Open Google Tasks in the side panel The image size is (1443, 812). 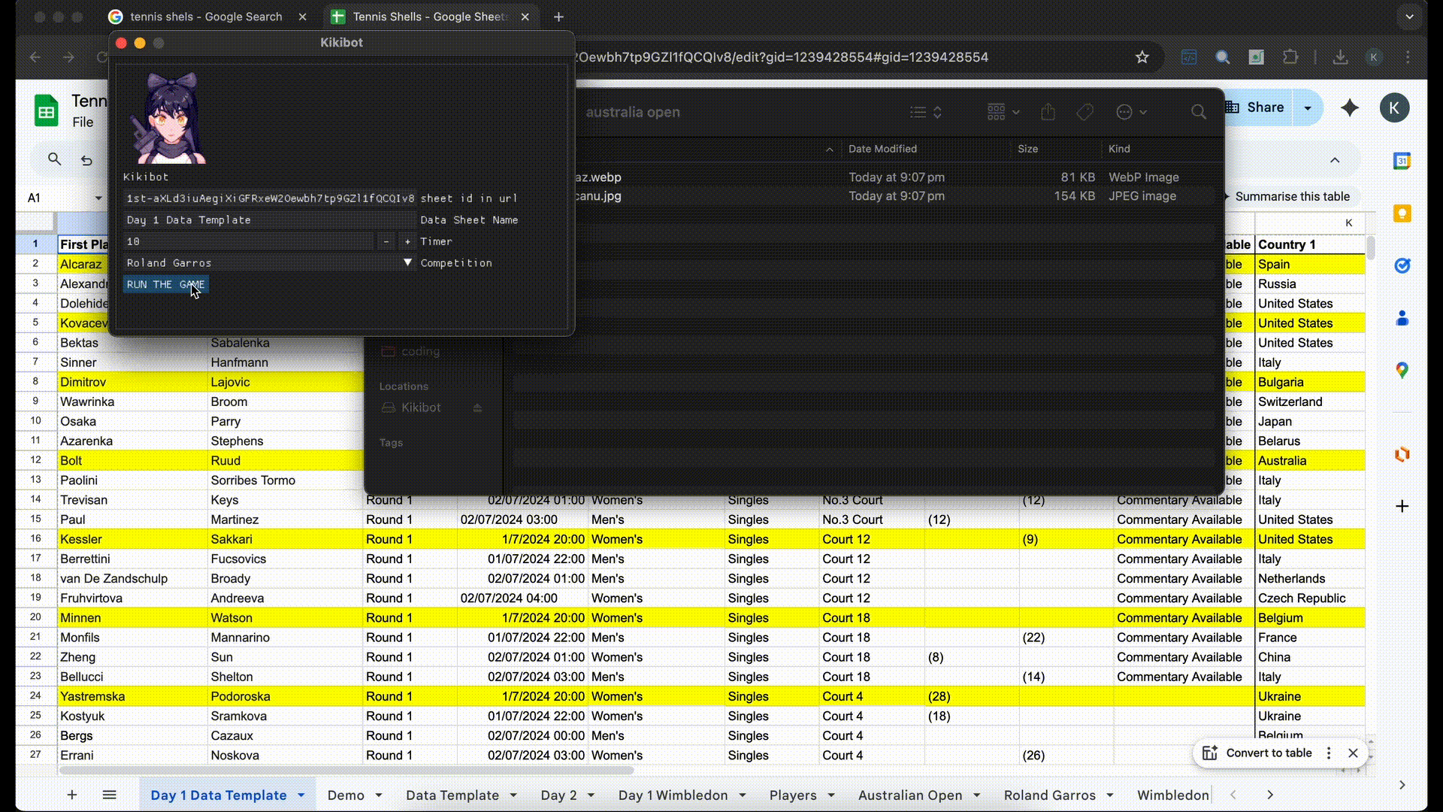point(1402,265)
